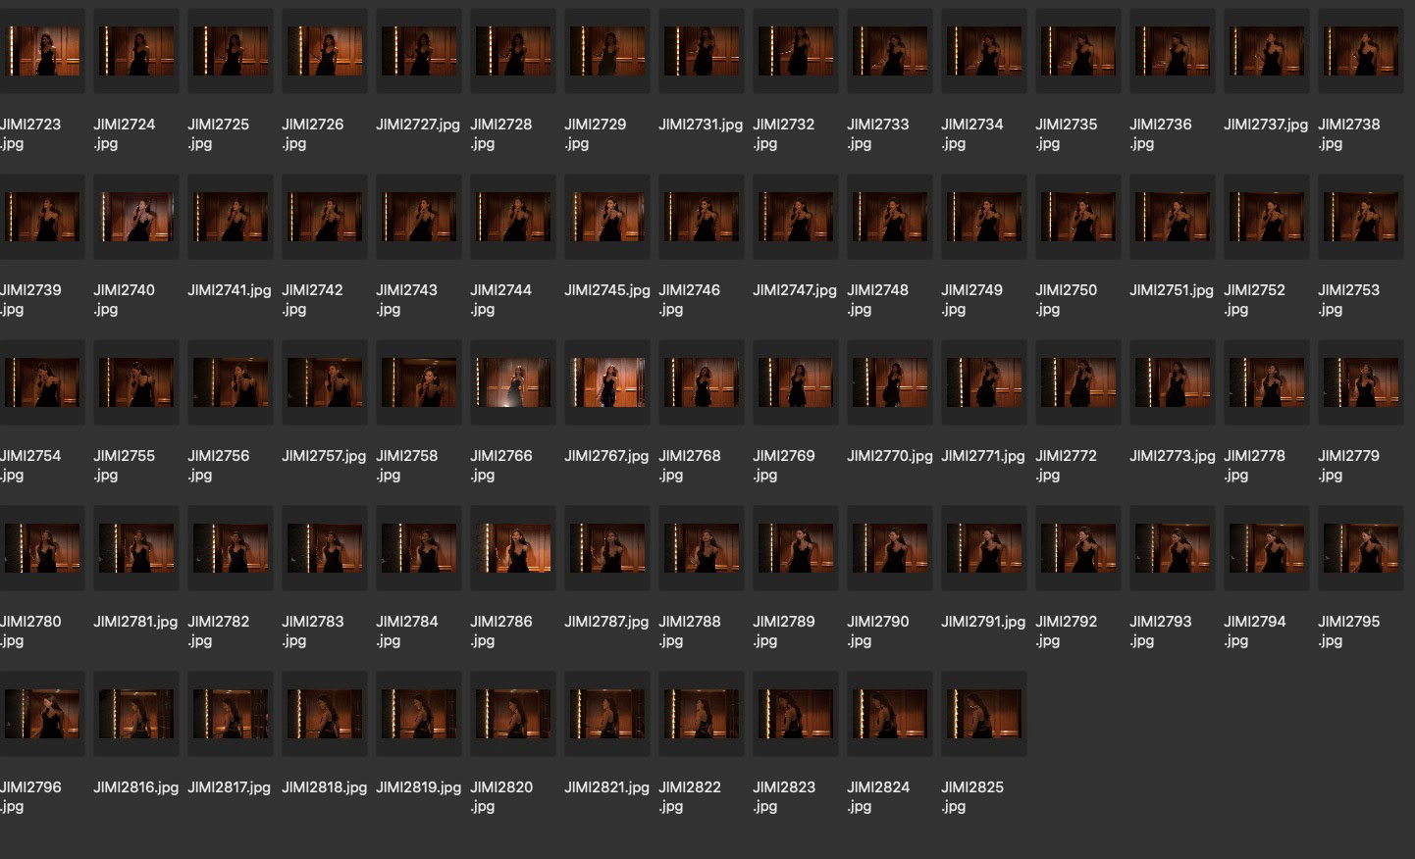Select the JIMI2740.jpg thumbnail

(135, 217)
